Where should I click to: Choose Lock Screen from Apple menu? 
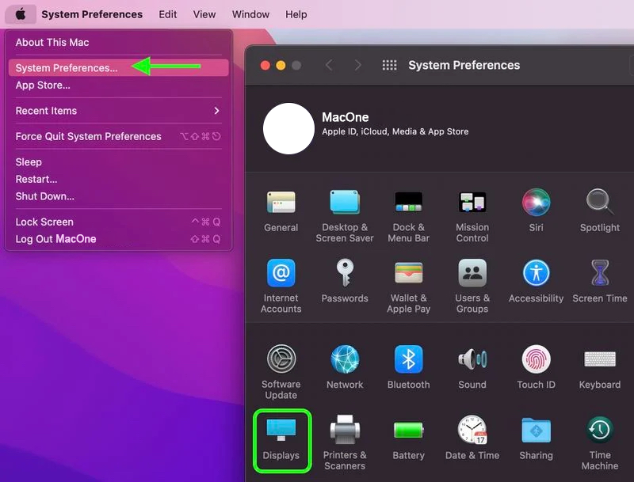118,222
